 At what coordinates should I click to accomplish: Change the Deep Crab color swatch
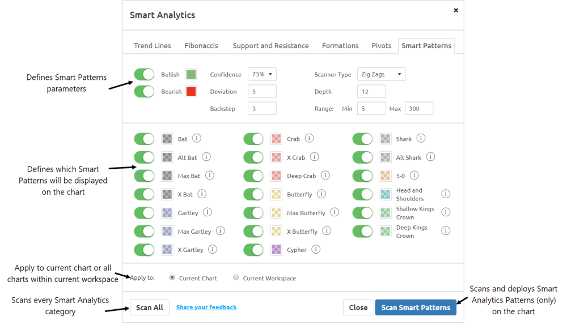coord(276,176)
